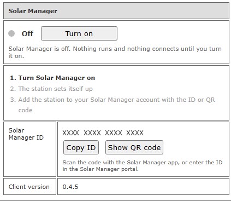Click the Turn on button
The image size is (231, 201).
79,33
